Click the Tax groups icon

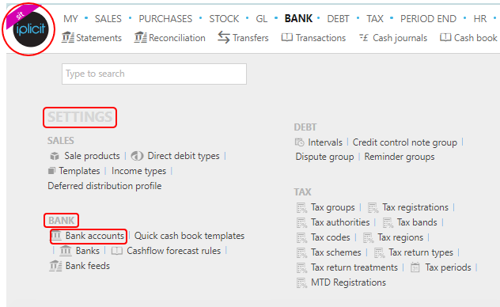301,207
